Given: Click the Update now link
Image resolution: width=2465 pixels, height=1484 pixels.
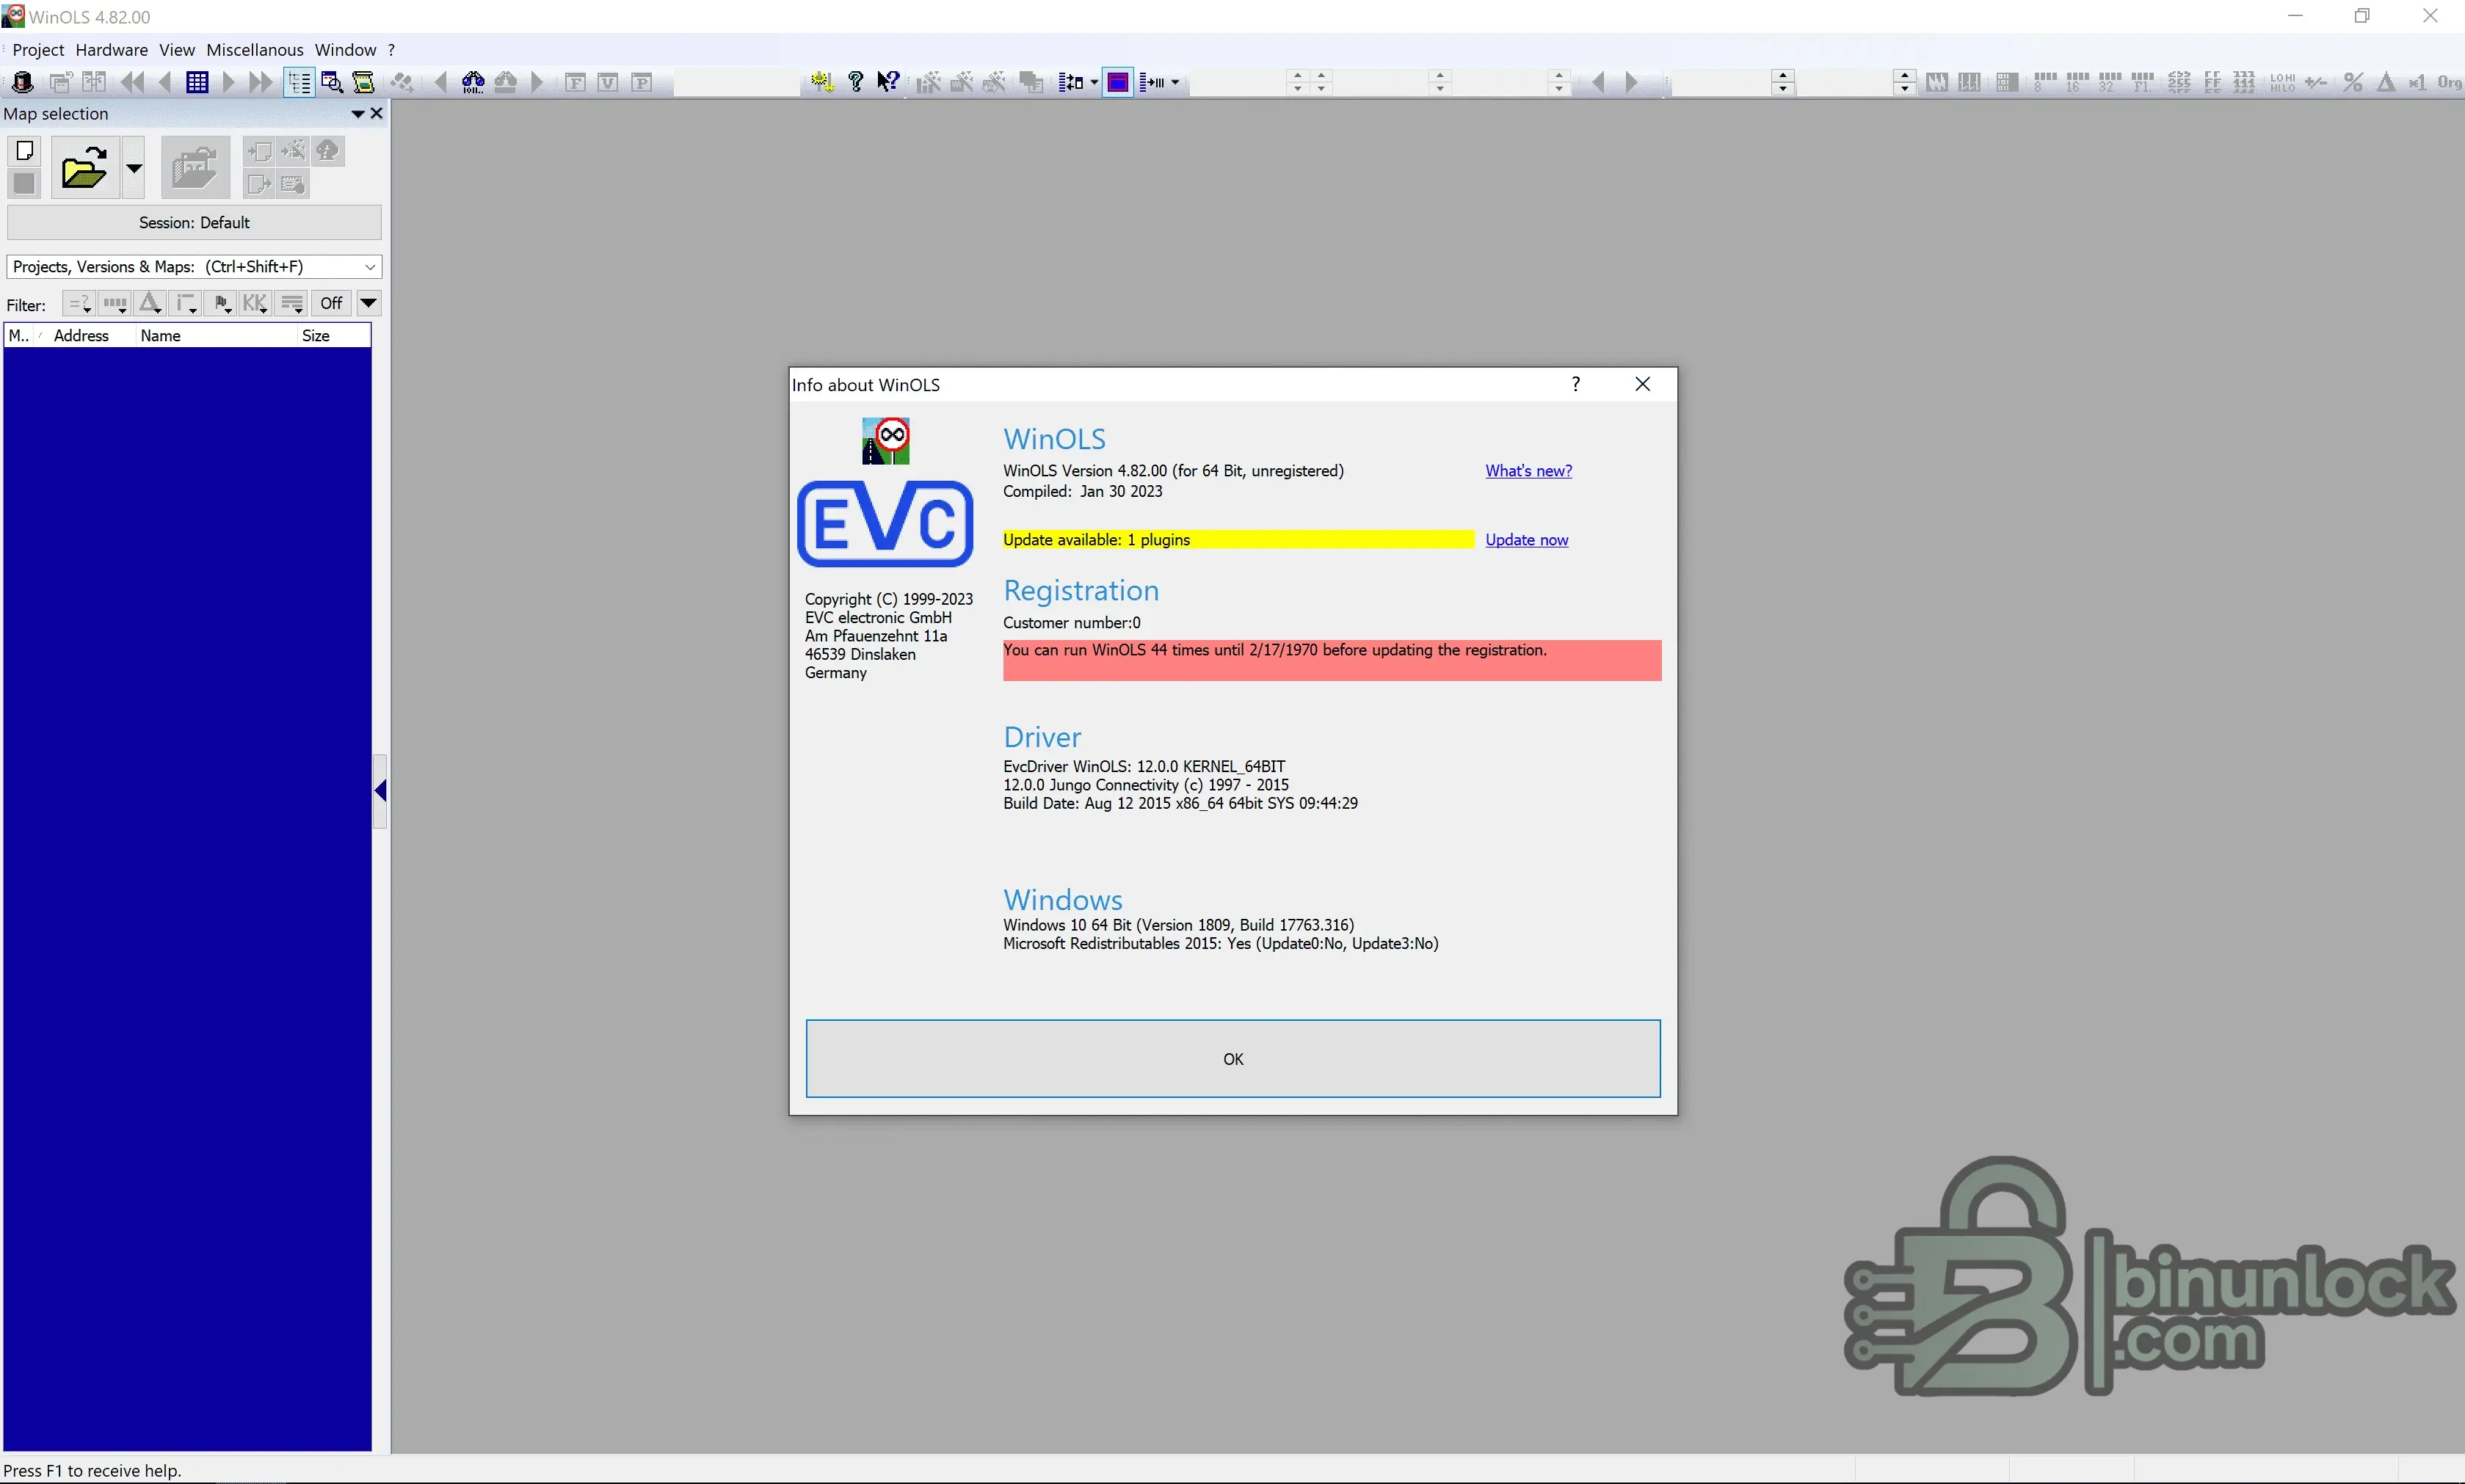Looking at the screenshot, I should pos(1526,540).
